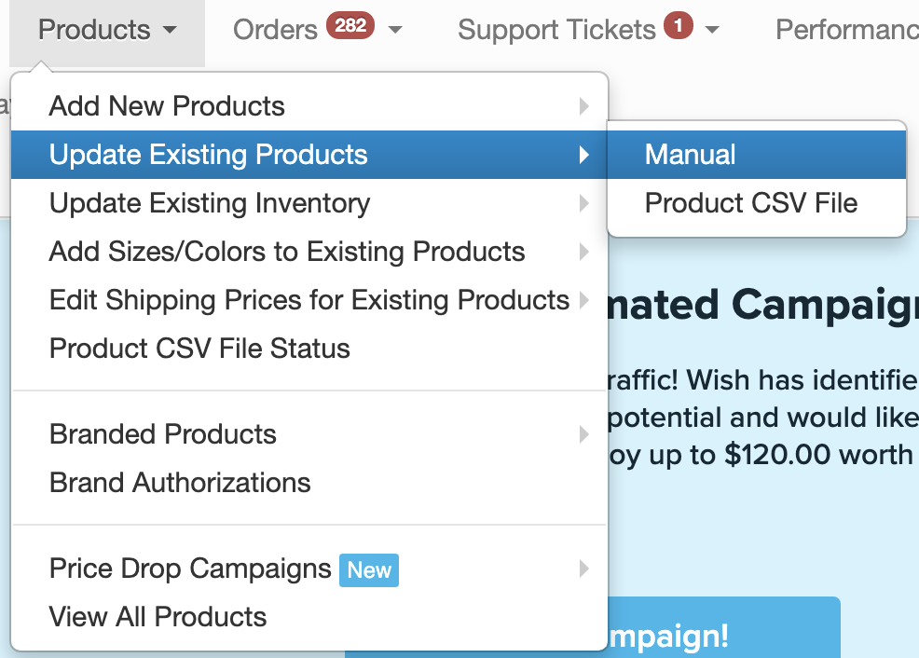Click the arrow next to Branded Products
The width and height of the screenshot is (919, 658).
coord(584,434)
